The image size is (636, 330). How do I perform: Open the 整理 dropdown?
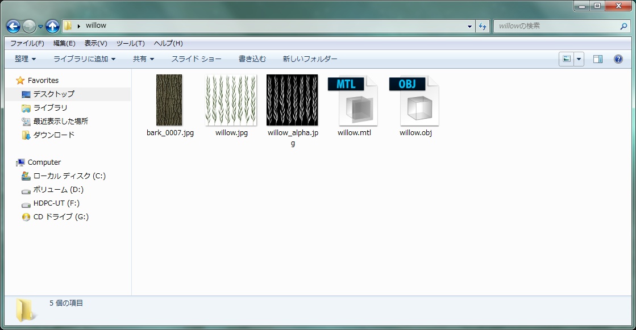click(x=25, y=59)
